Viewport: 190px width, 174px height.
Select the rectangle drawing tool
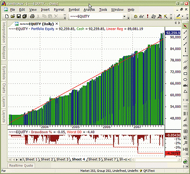[185, 74]
